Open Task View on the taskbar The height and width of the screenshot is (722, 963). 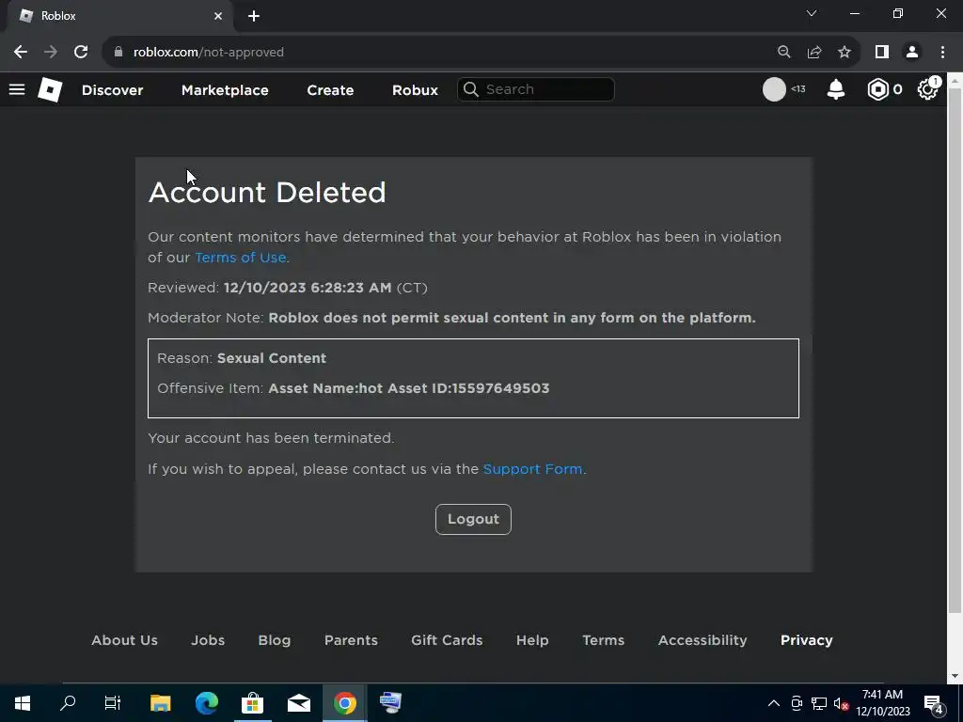[113, 703]
